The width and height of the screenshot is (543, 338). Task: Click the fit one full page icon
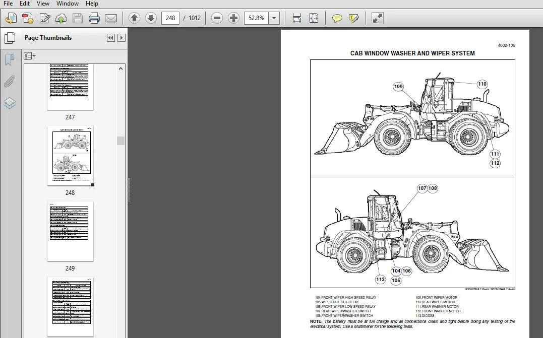point(314,18)
